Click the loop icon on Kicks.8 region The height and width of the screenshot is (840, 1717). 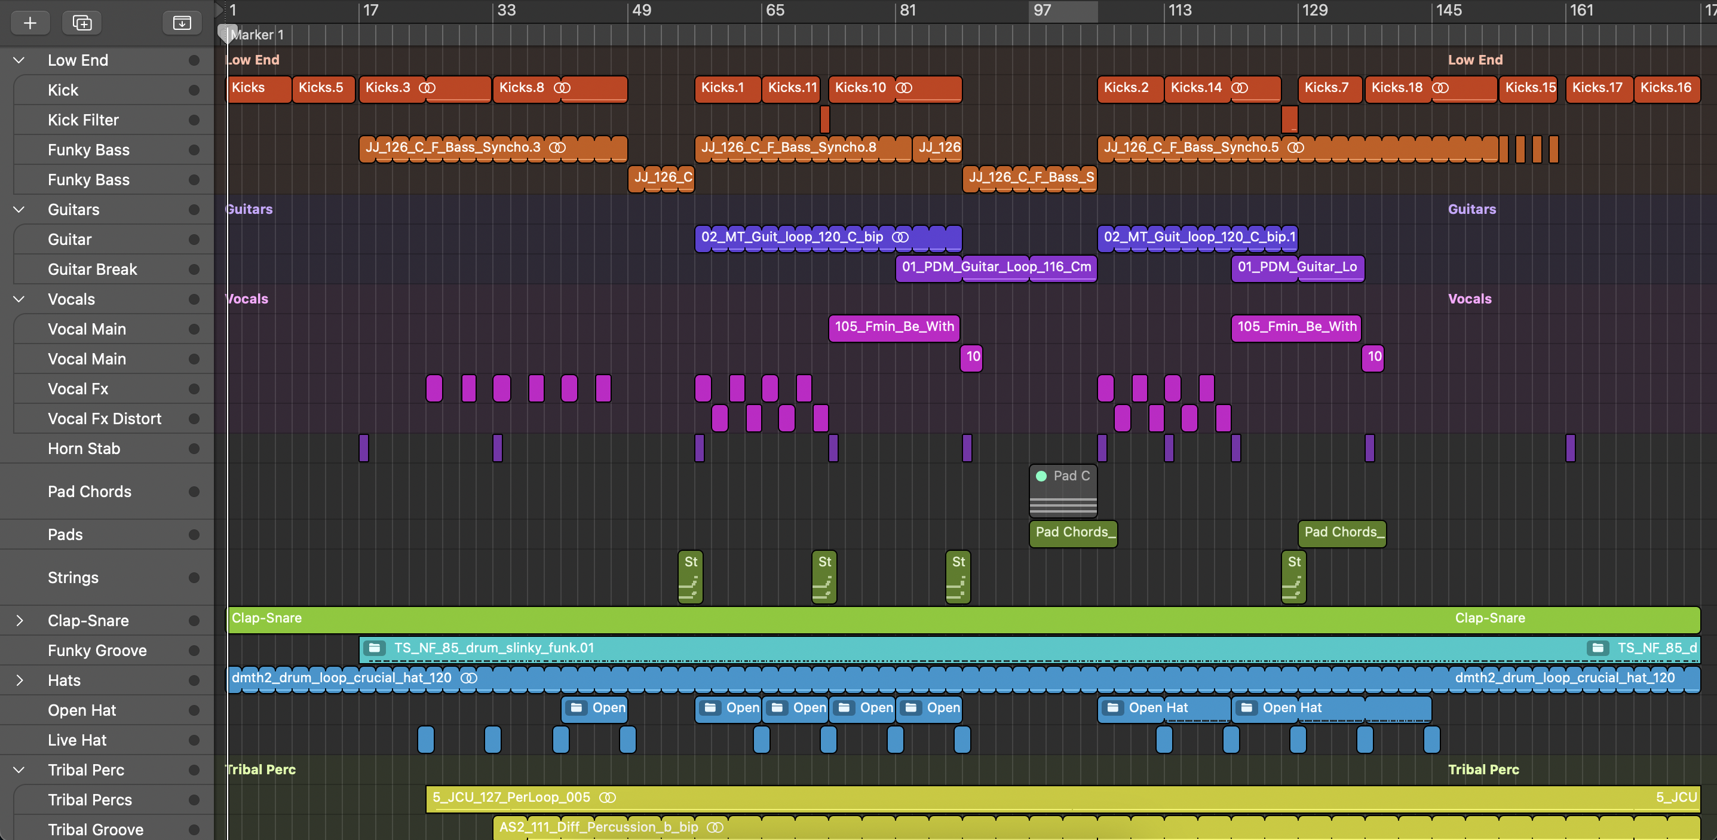coord(562,88)
